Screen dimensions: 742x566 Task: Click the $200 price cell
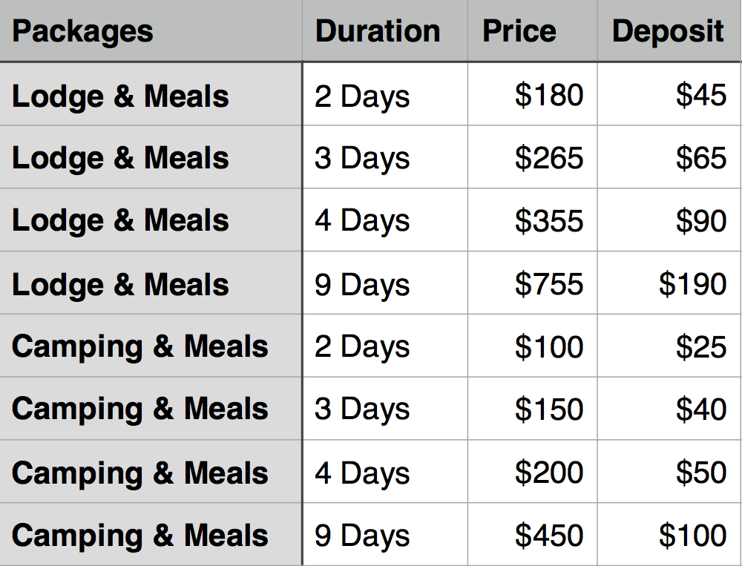(532, 471)
